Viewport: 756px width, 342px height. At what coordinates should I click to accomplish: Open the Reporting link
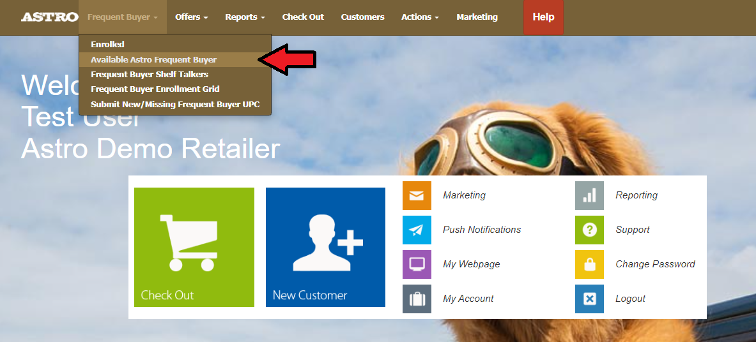tap(636, 195)
